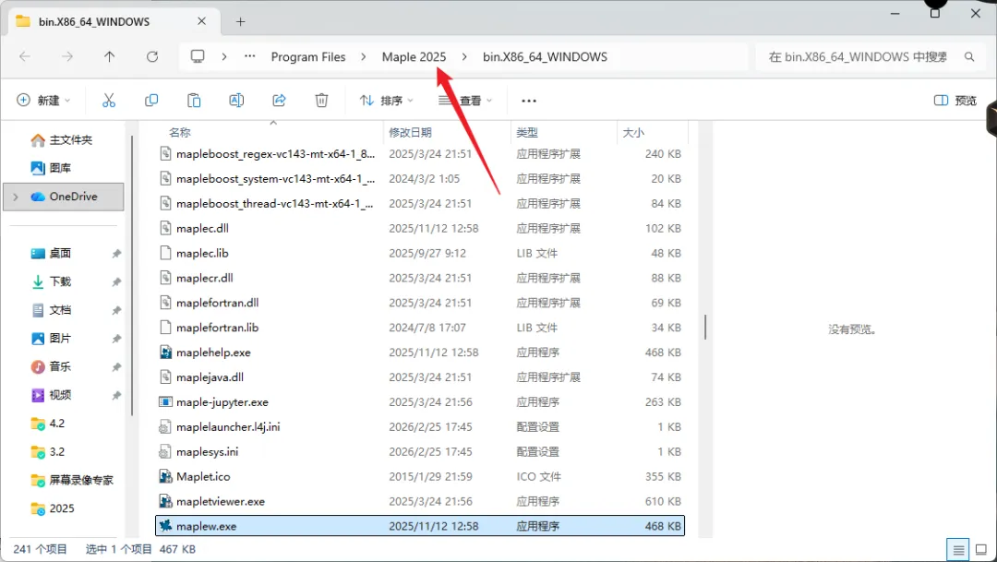Click the sidebar vertical scrollbar
The image size is (997, 562).
coord(132,275)
